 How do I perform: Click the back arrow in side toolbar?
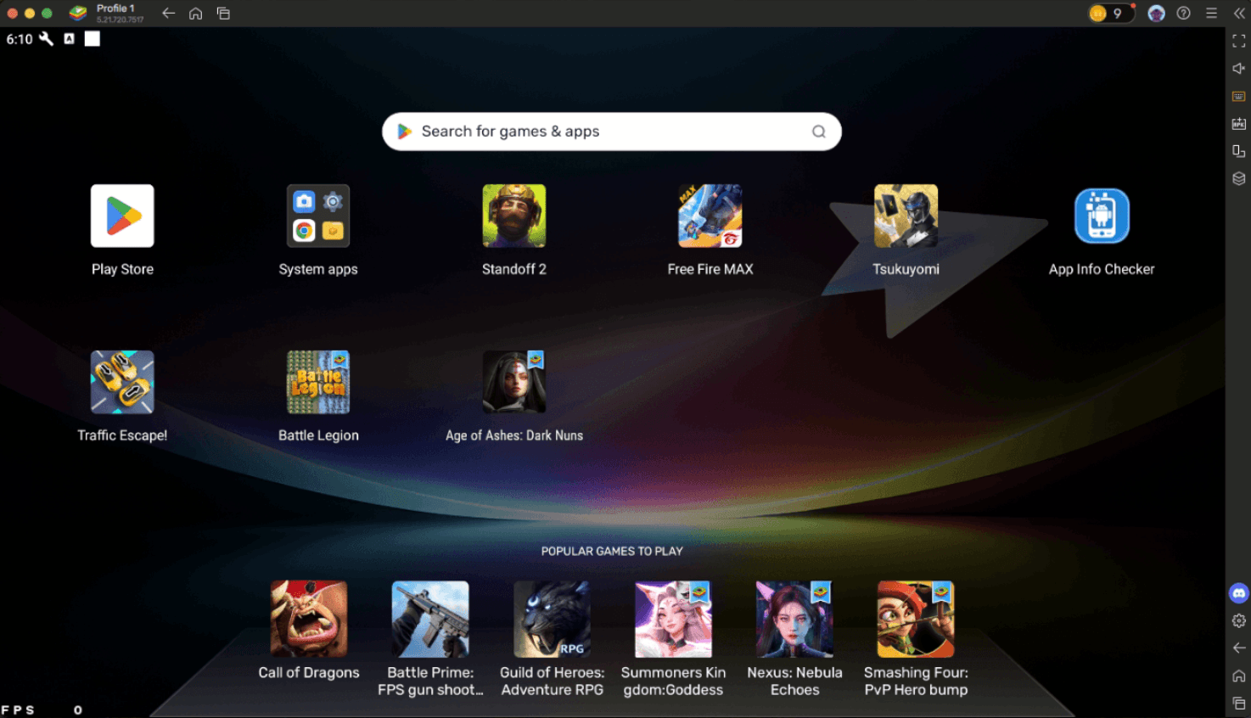point(1239,648)
